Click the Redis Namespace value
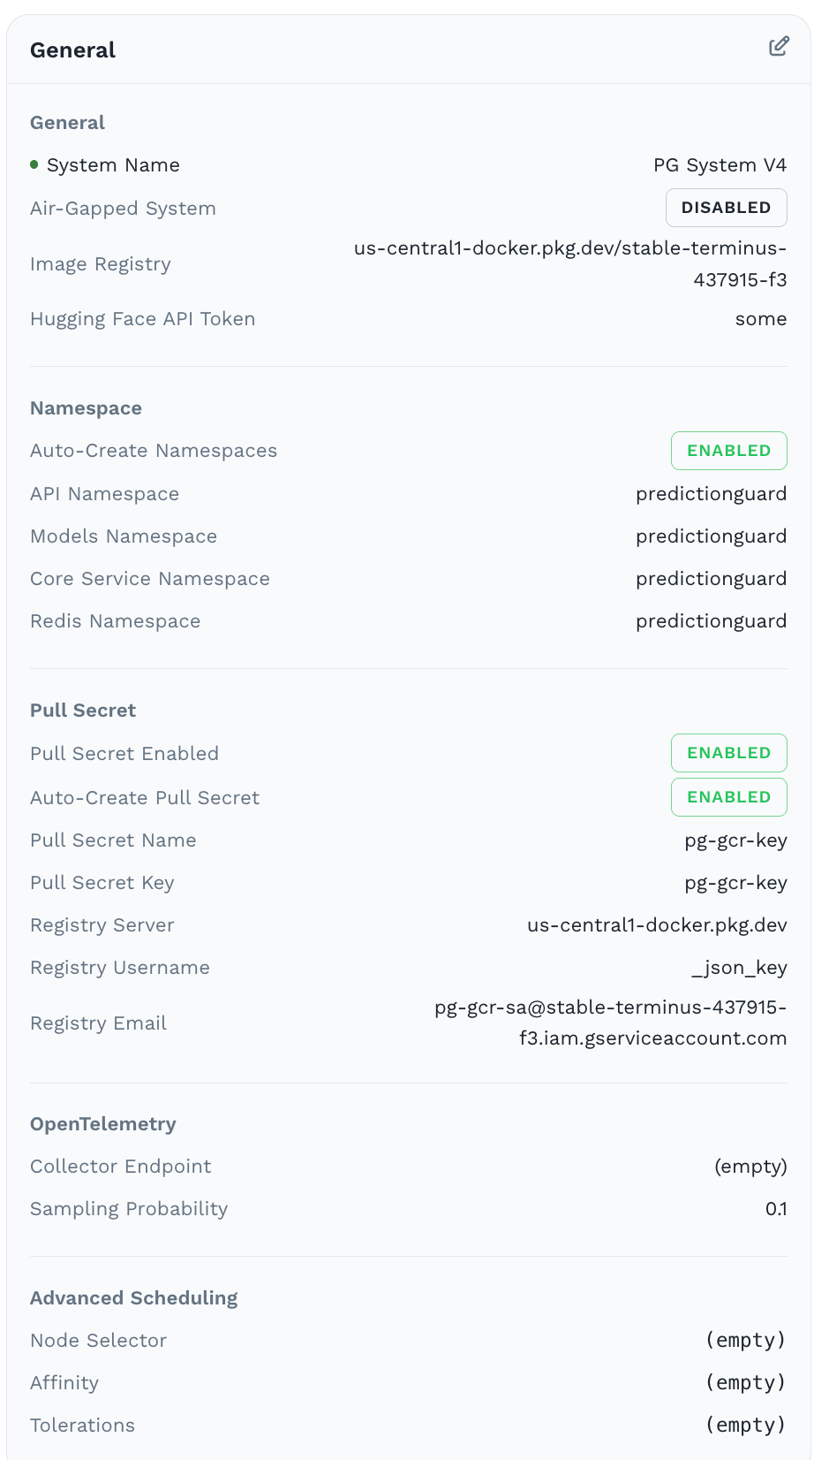The height and width of the screenshot is (1460, 814). tap(711, 621)
